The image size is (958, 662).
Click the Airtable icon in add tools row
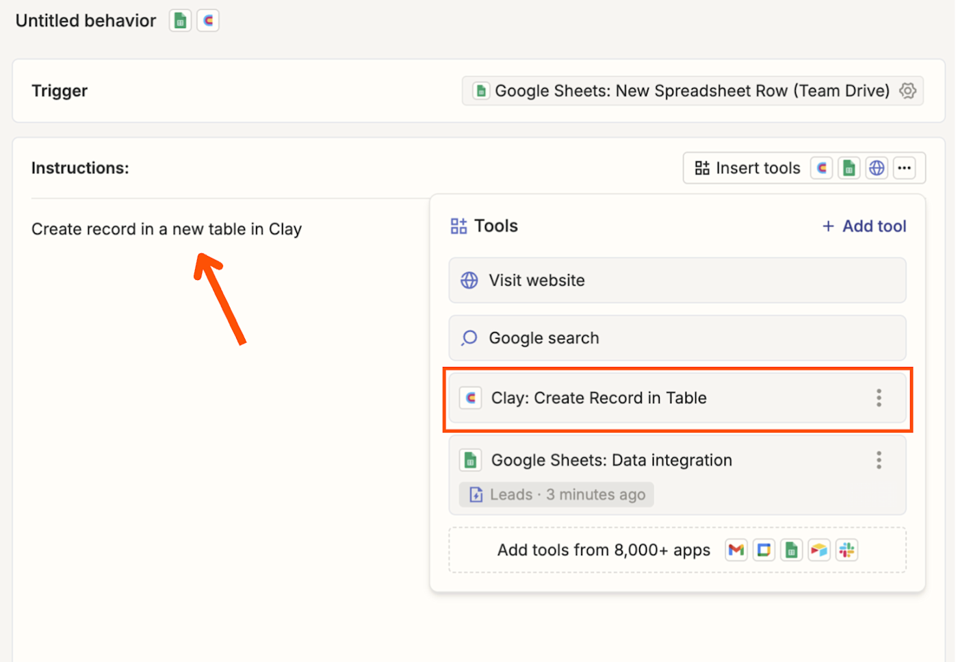(819, 550)
